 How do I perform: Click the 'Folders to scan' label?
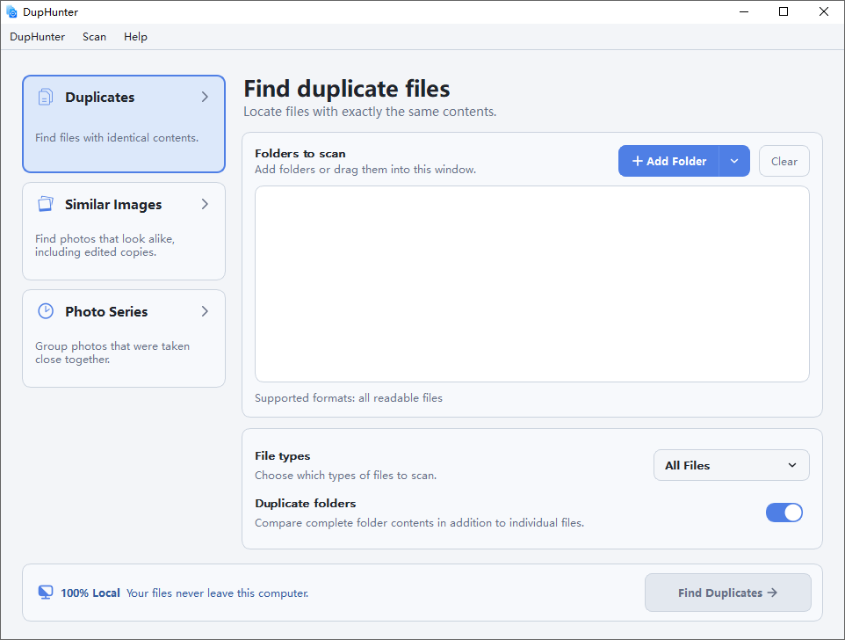click(300, 154)
